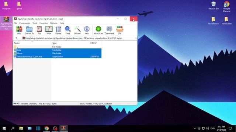236x132 pixels.
Task: Click the Find magnifier icon
Action: (x=68, y=30)
